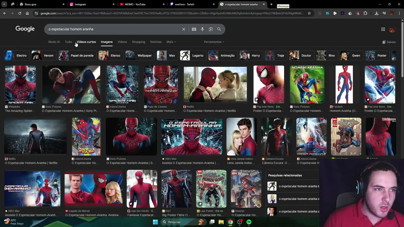Open the Google account avatar

point(392,29)
